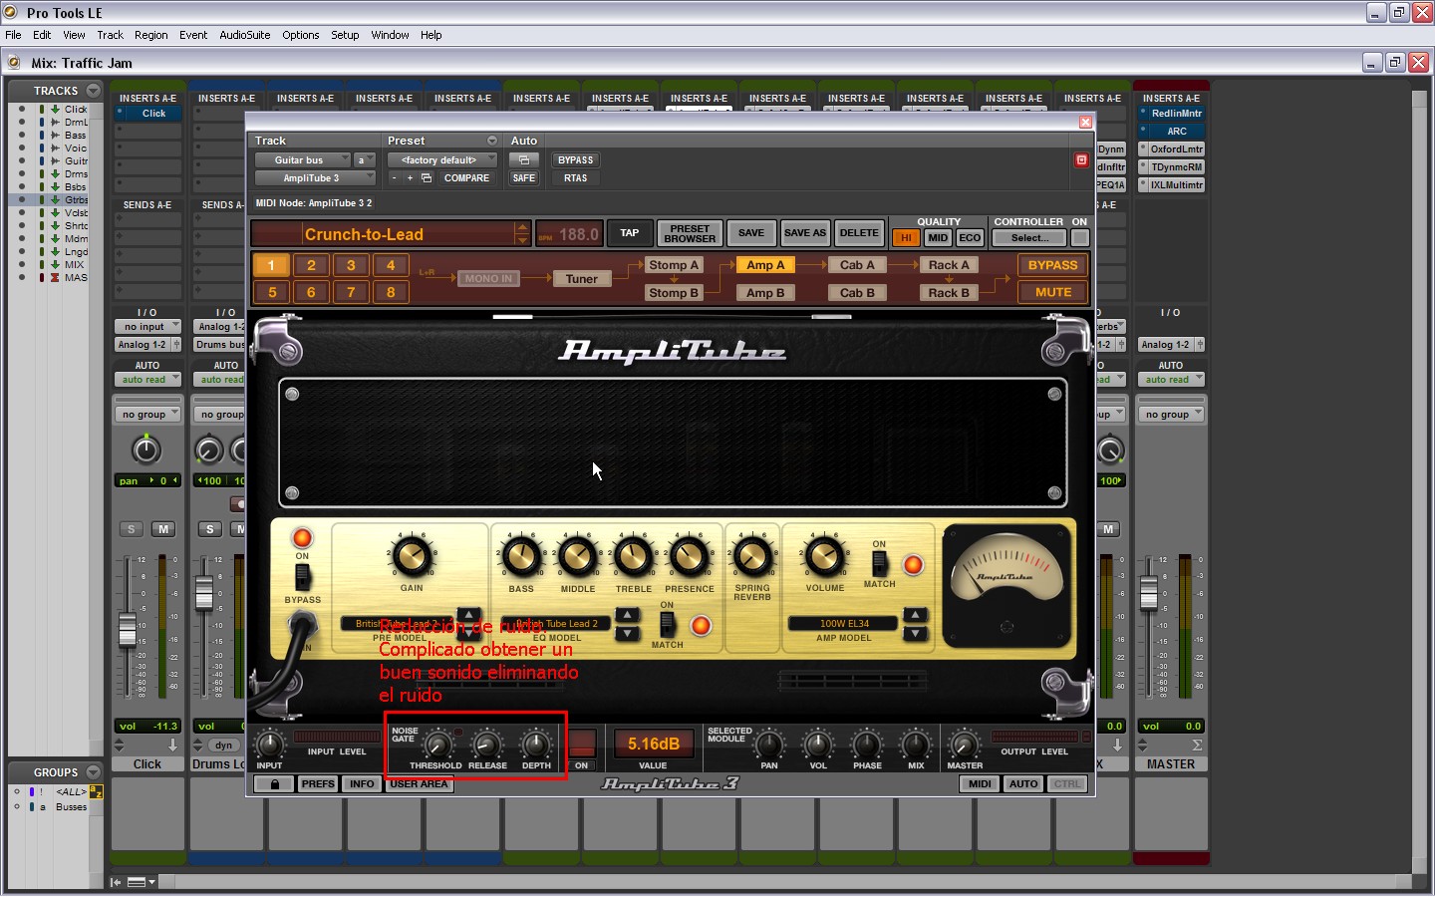The image size is (1435, 897).
Task: Open the Track menu
Action: (x=110, y=35)
